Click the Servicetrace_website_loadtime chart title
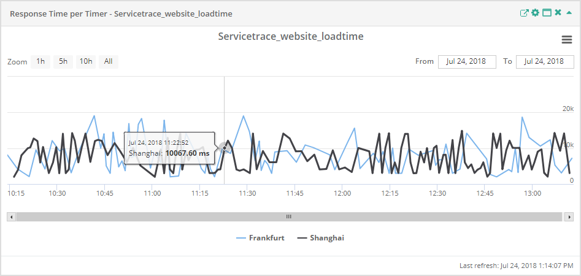Viewport: 581px width, 276px height. point(291,37)
